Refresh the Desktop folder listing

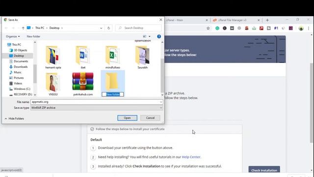pos(108,28)
